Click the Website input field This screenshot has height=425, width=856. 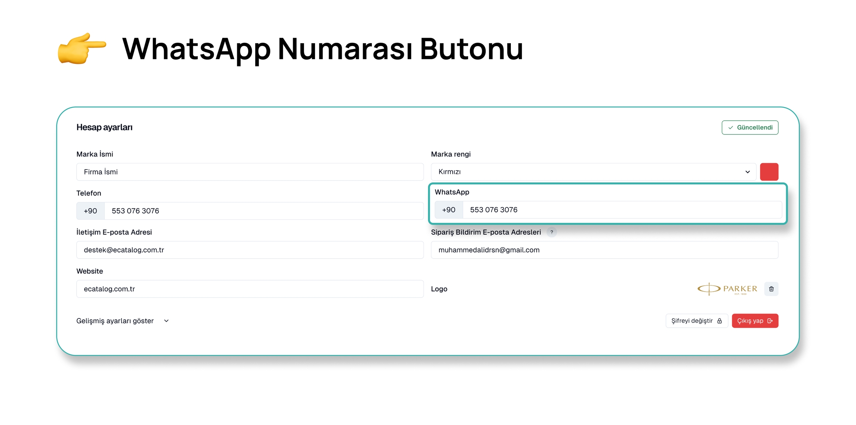[x=250, y=289]
